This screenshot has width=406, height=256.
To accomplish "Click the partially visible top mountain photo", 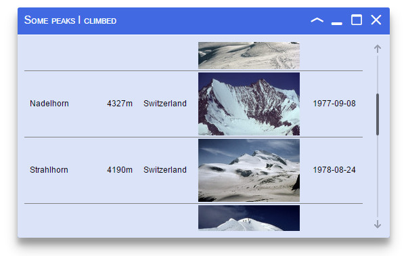I will pos(249,56).
